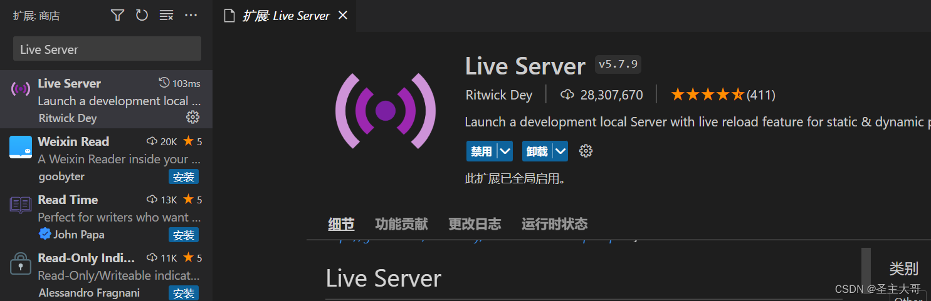Click the large Live Server logo

(x=385, y=111)
